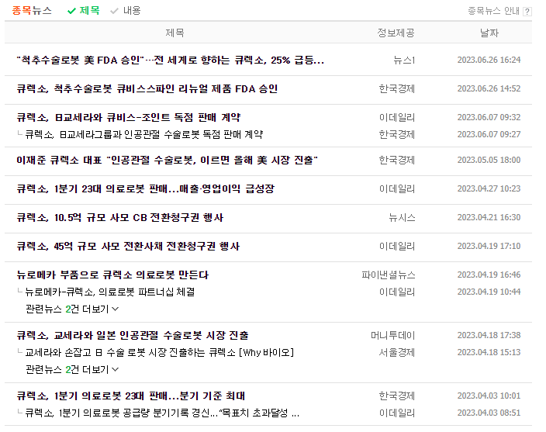546x432 pixels.
Task: Open article 1분기 의료로봇 23대 판매 분기 기준 최대
Action: 131,396
